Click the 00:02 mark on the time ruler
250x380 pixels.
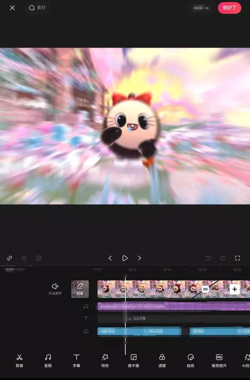pos(132,269)
